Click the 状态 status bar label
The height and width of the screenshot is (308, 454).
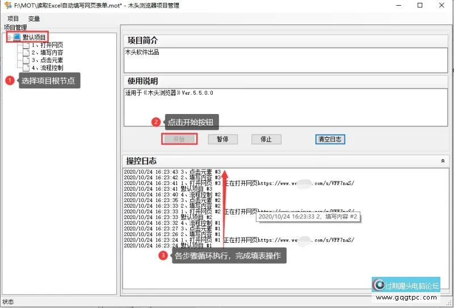8,302
